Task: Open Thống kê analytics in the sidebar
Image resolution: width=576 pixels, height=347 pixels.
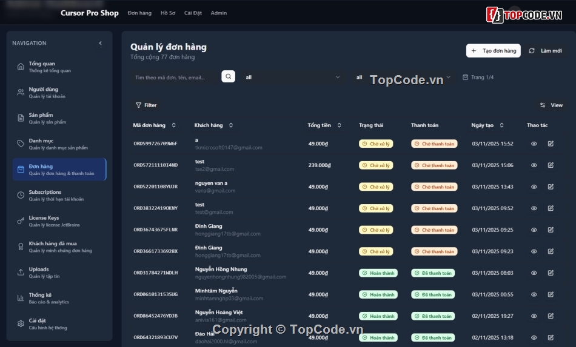Action: pos(59,298)
